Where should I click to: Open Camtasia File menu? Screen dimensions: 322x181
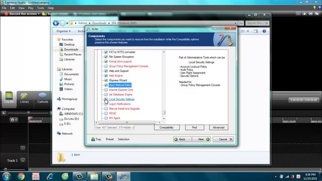click(x=4, y=8)
